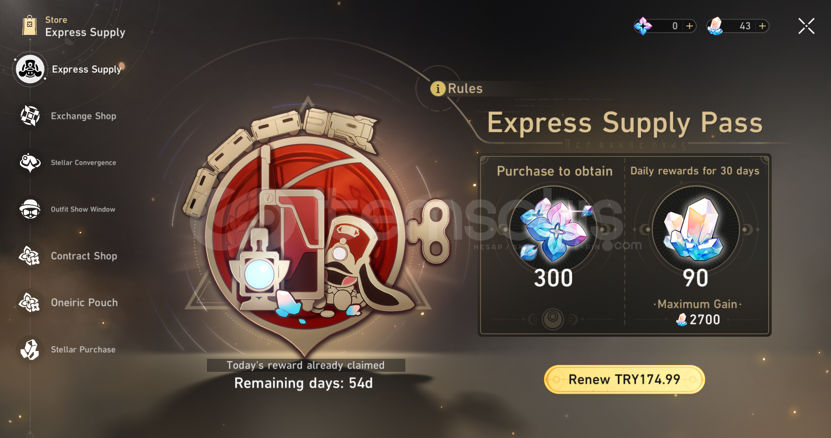831x438 pixels.
Task: Close the Store screen
Action: [806, 26]
